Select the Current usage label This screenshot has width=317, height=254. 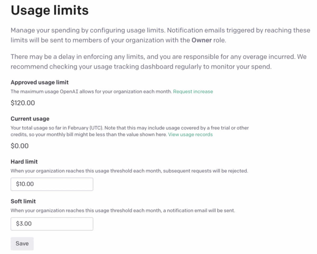(x=30, y=119)
